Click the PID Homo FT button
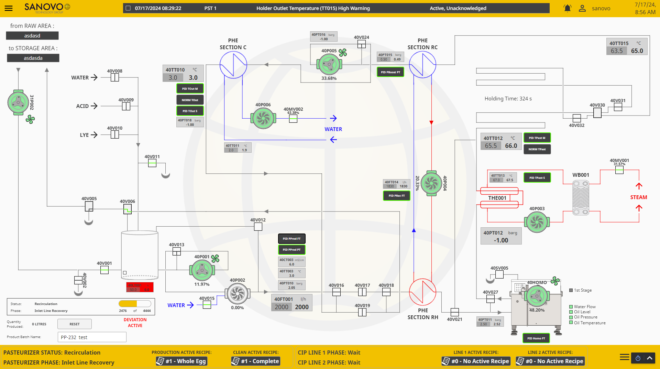 click(x=536, y=338)
